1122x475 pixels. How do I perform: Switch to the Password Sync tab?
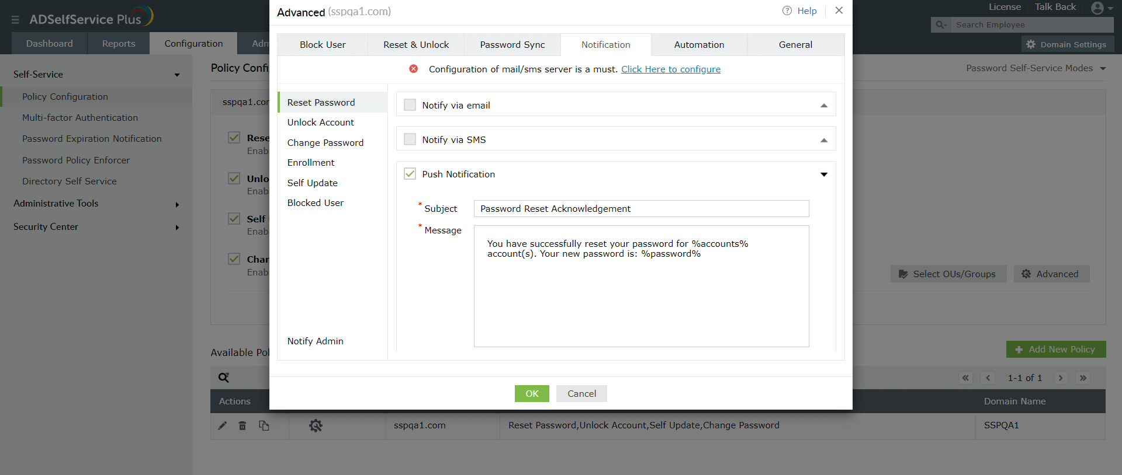512,45
